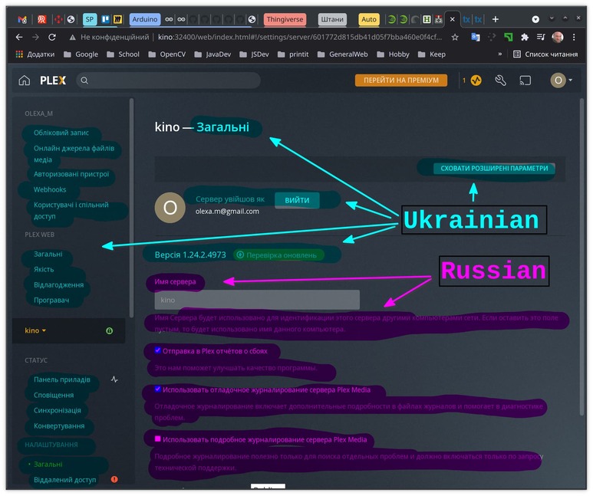This screenshot has width=593, height=496.
Task: Open settings via the wrench icon
Action: click(500, 80)
